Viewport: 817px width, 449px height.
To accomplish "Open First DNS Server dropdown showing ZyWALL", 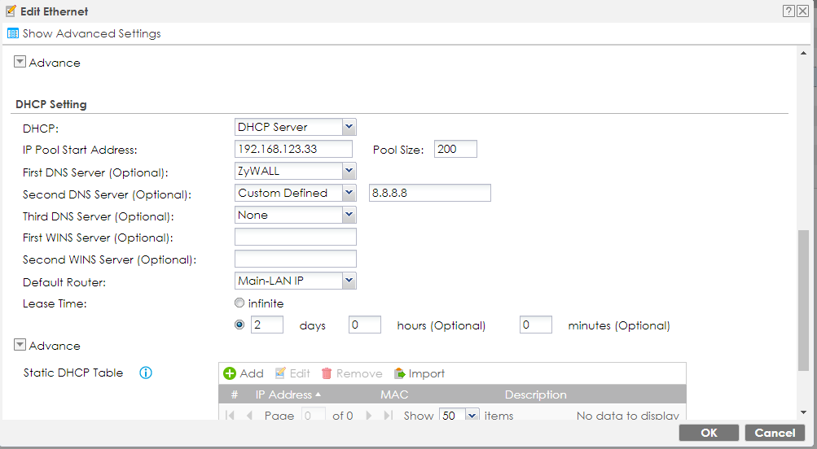I will (349, 171).
